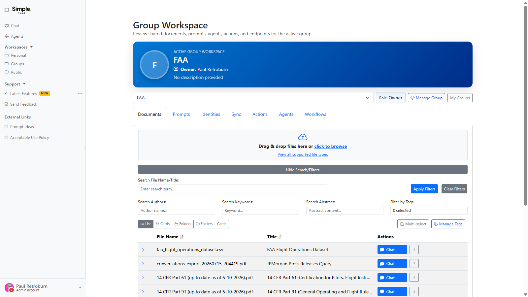This screenshot has width=528, height=297.
Task: Open more options for 14 CFR Part 61
Action: tap(414, 278)
